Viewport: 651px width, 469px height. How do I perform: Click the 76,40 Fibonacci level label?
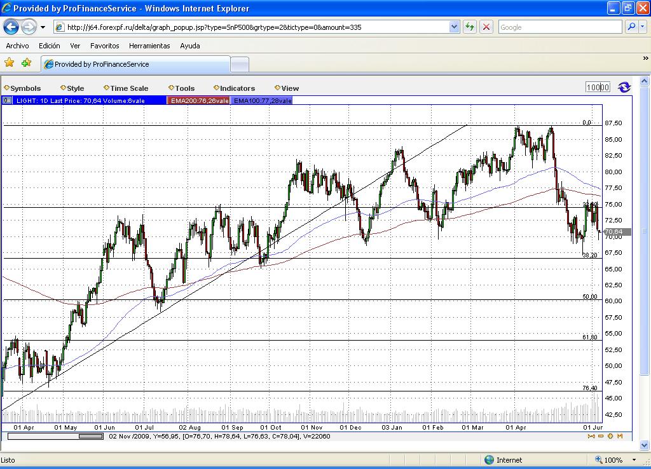[x=590, y=388]
